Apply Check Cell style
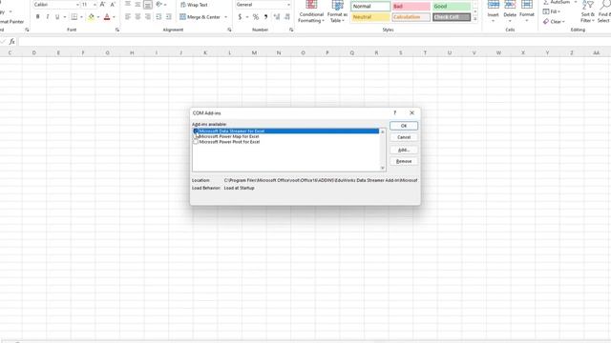This screenshot has width=611, height=343. (x=452, y=17)
